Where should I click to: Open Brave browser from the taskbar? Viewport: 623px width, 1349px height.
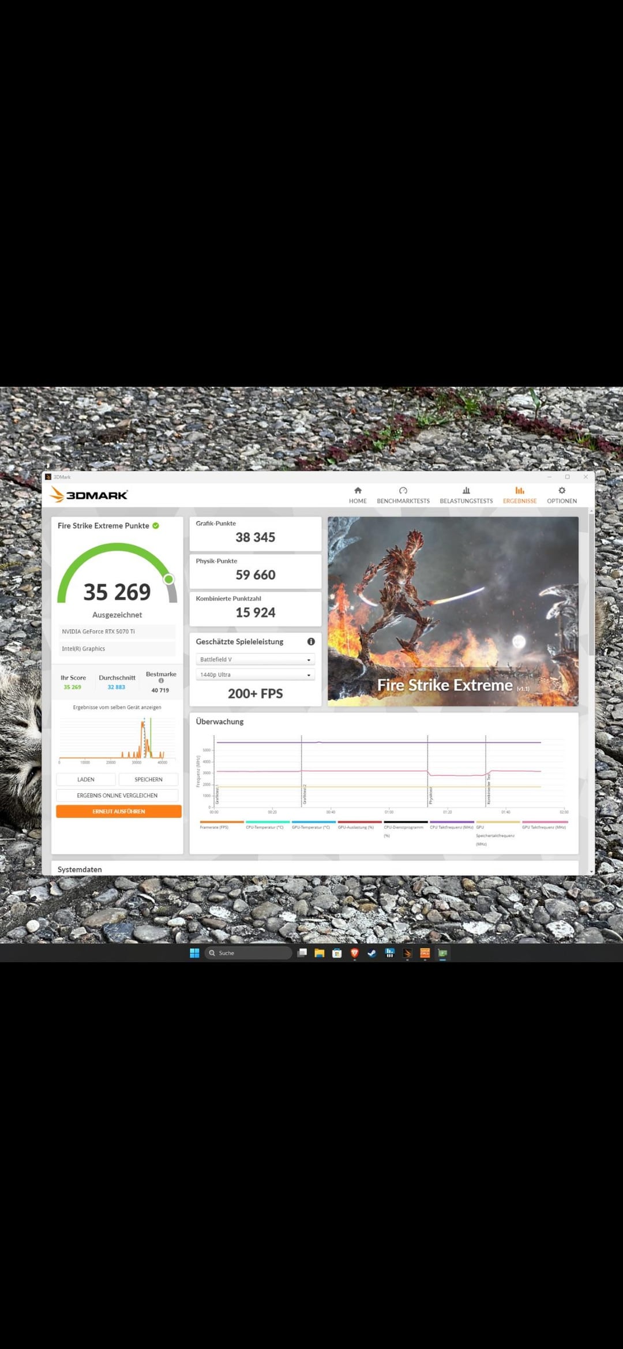(355, 953)
